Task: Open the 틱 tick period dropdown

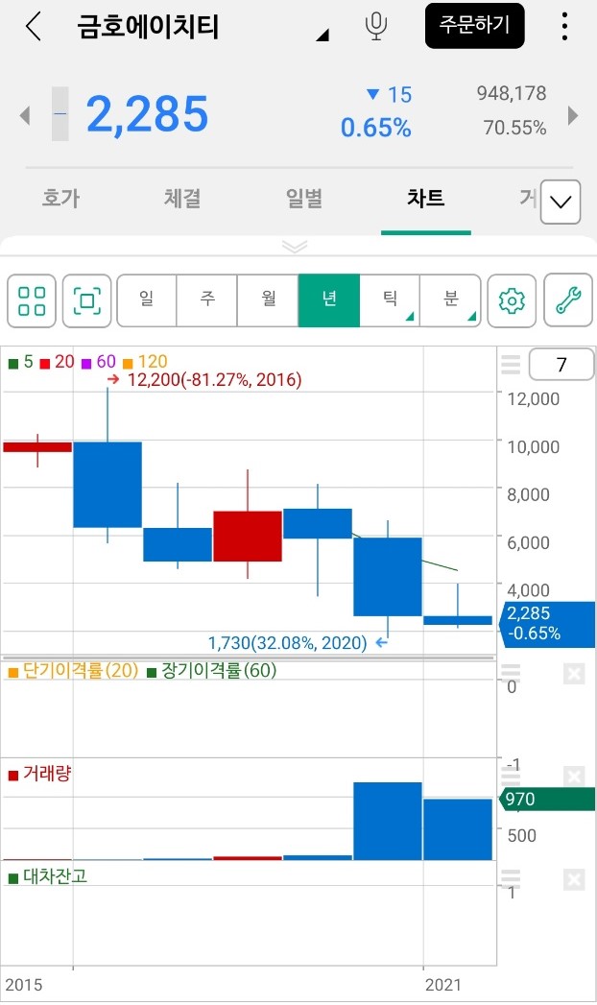Action: point(390,300)
